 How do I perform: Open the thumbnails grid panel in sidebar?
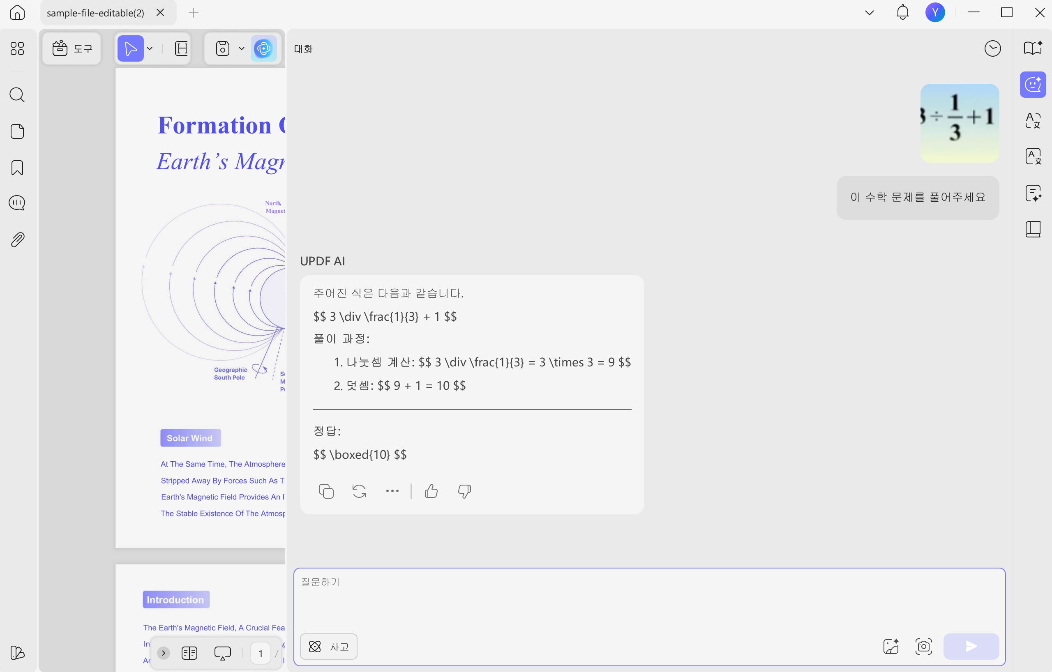17,48
